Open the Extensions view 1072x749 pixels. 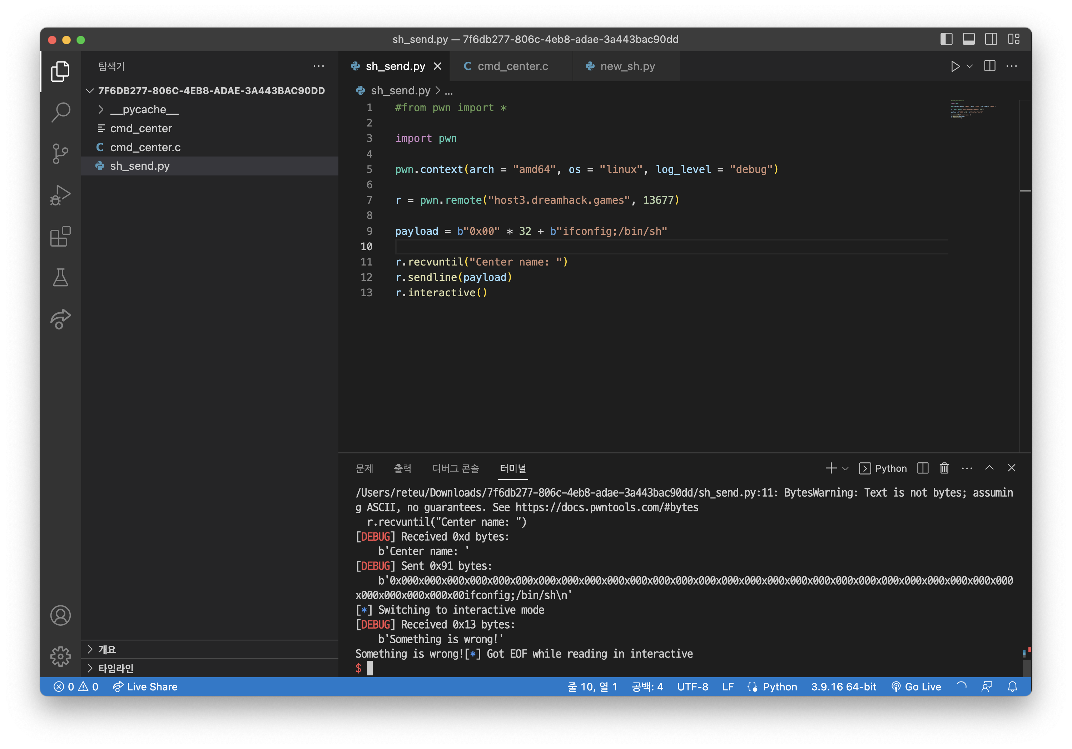60,237
